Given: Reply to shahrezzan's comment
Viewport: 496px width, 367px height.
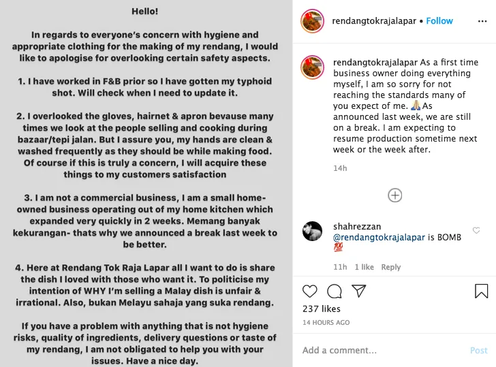Looking at the screenshot, I should (x=391, y=268).
